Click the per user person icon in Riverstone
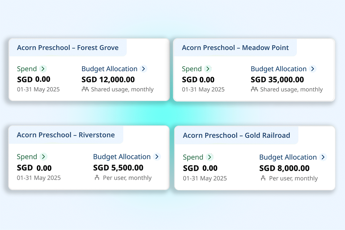345x230 pixels. [97, 178]
